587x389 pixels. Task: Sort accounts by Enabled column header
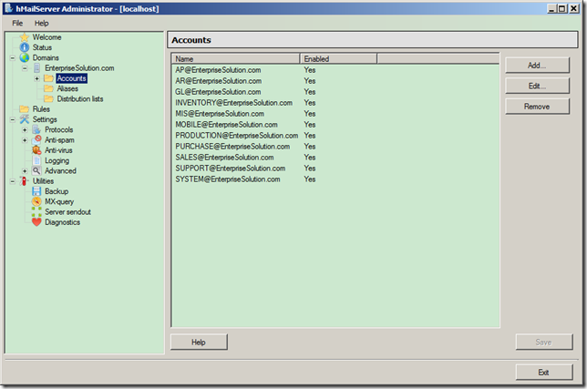pos(338,58)
